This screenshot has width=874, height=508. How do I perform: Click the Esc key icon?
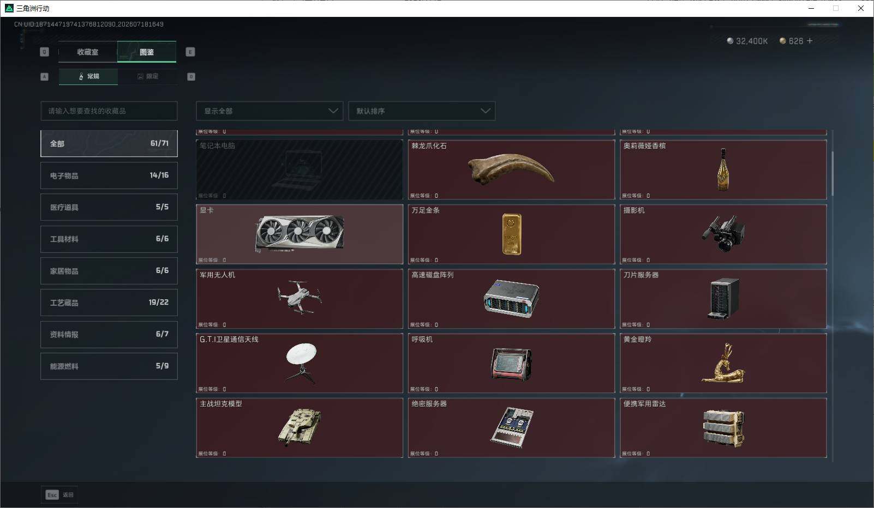tap(52, 495)
